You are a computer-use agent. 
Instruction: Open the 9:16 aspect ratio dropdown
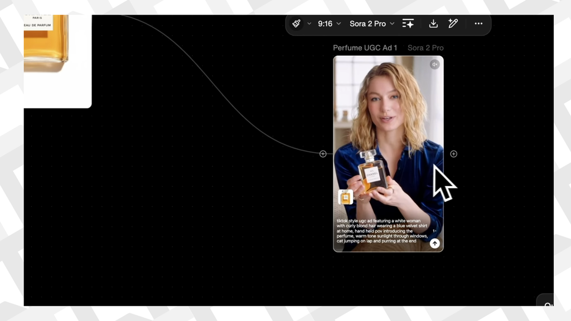[329, 24]
